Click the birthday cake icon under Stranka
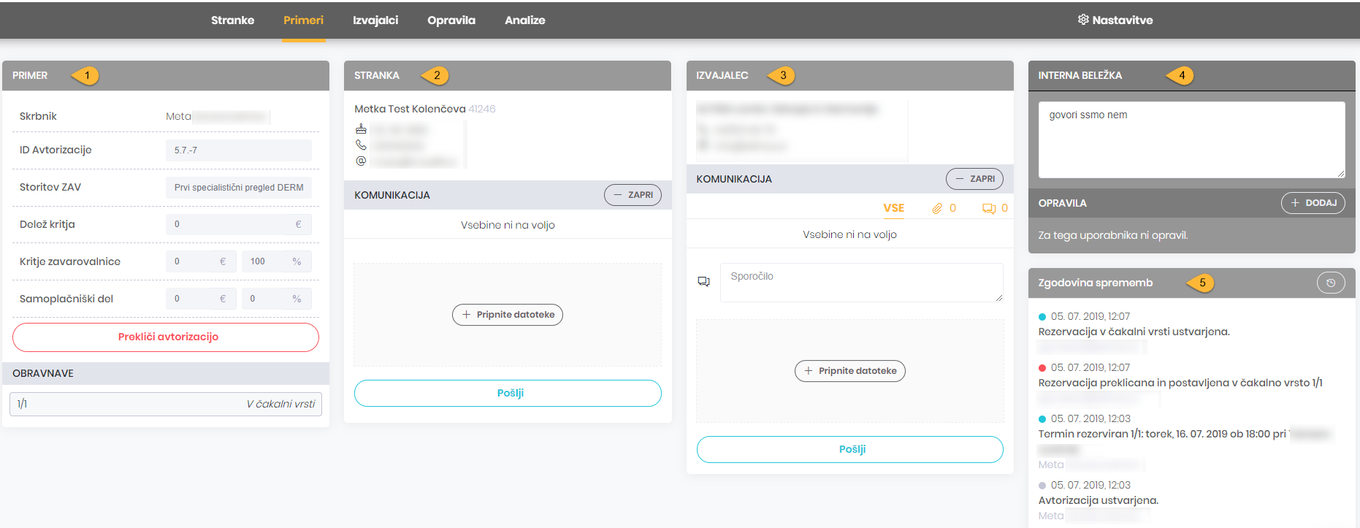The width and height of the screenshot is (1360, 528). (361, 129)
